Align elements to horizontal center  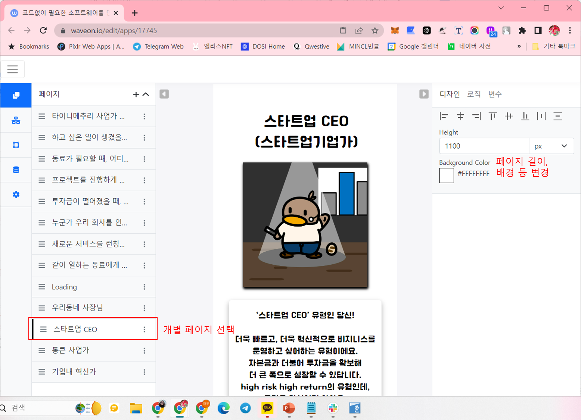tap(460, 116)
